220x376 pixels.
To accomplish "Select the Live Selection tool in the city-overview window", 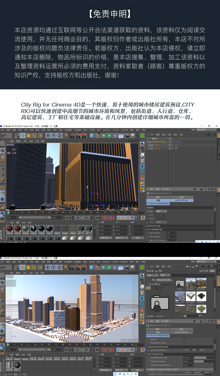I will click(16, 267).
